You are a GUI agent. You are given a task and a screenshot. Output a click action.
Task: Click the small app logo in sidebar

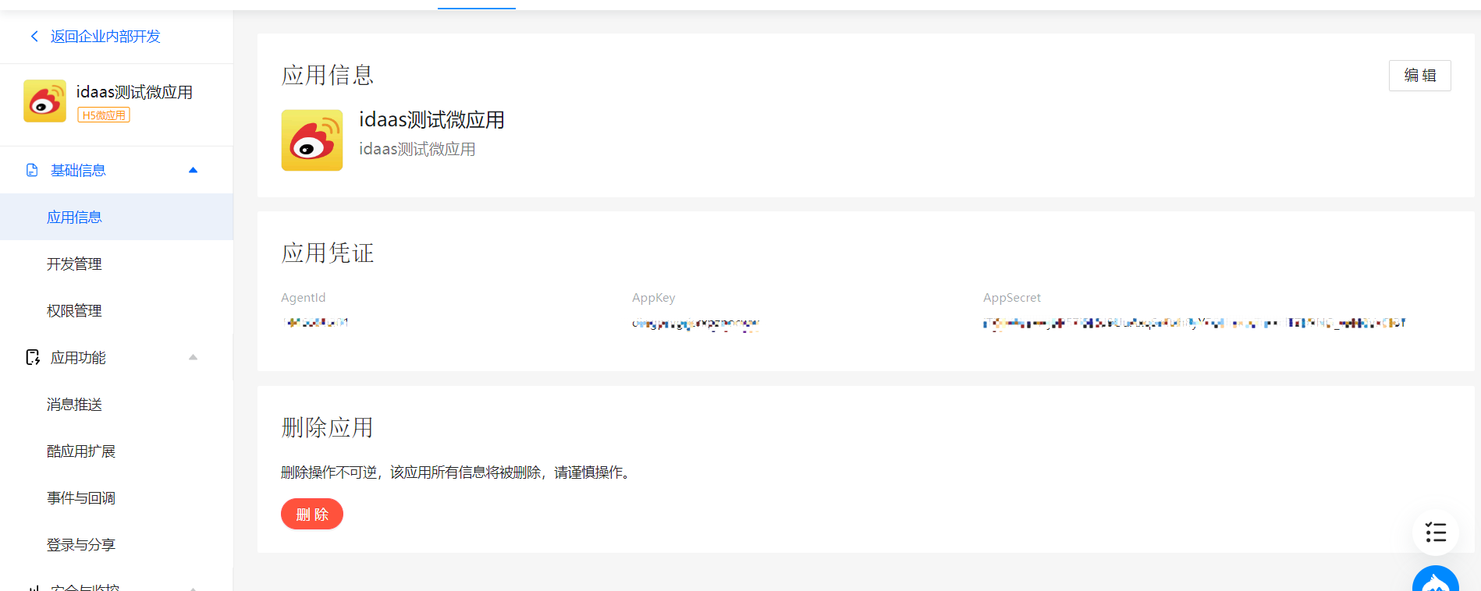(44, 101)
